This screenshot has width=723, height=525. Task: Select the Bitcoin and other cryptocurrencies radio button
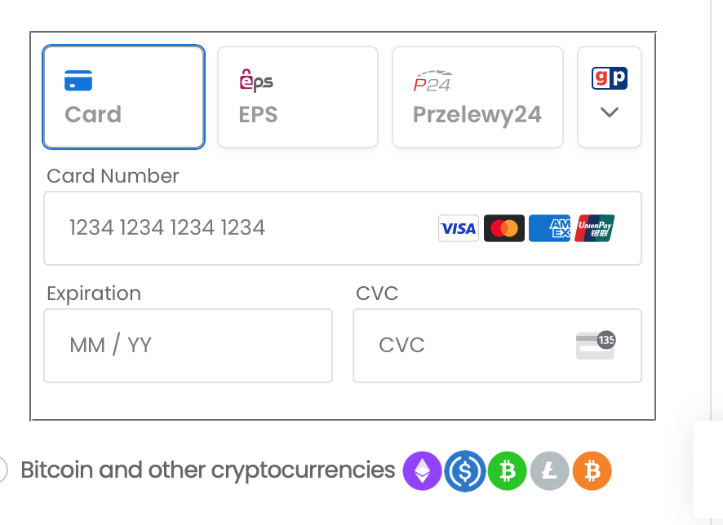pos(2,470)
